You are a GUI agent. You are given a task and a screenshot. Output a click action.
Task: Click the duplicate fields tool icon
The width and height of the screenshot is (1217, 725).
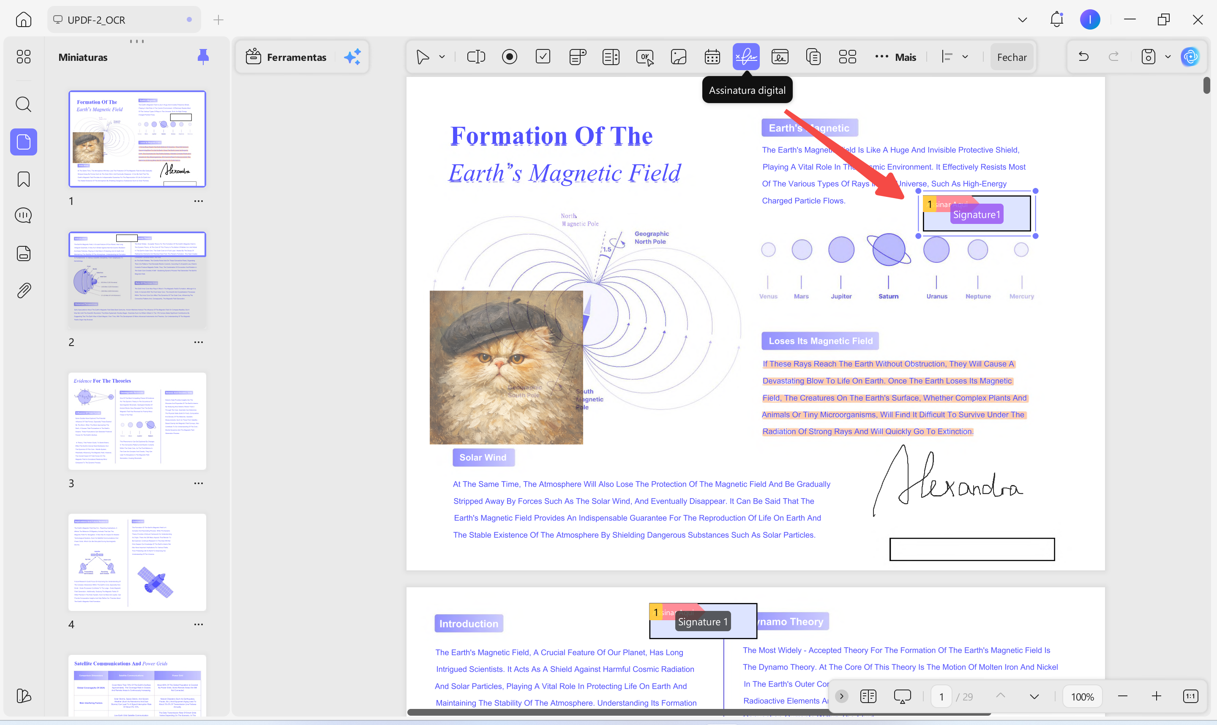tap(813, 57)
